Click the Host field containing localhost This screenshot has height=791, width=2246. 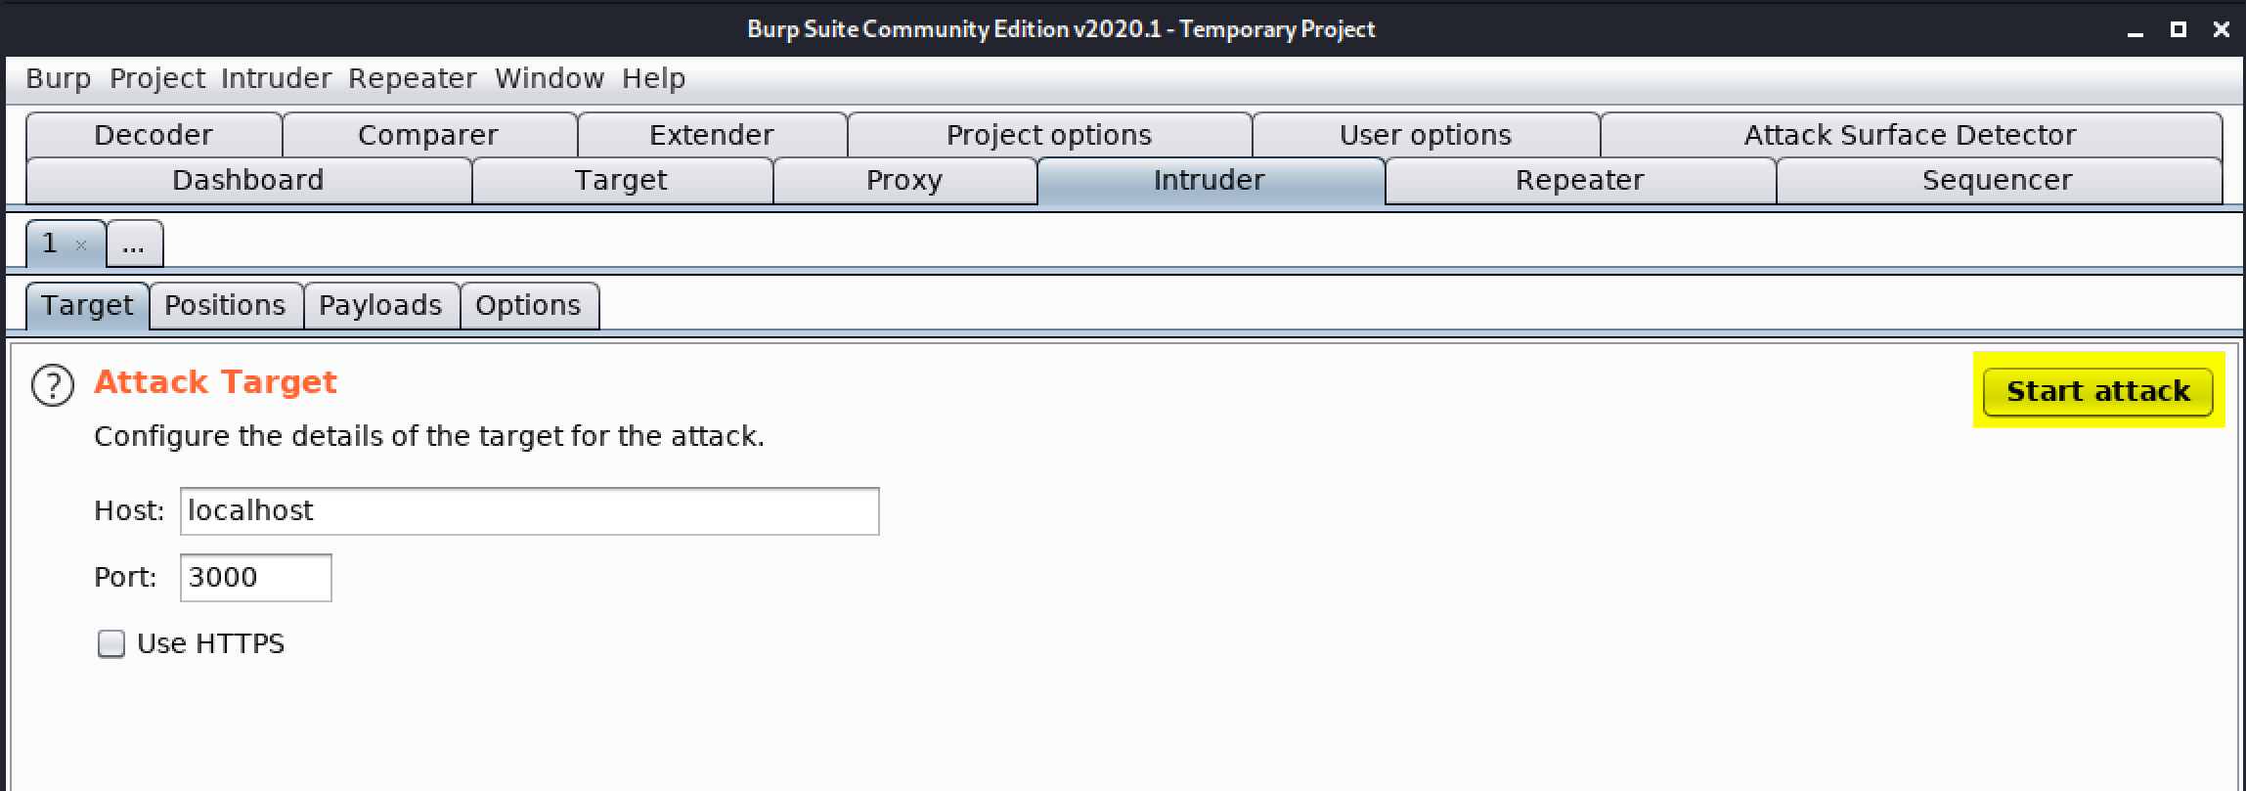tap(530, 511)
